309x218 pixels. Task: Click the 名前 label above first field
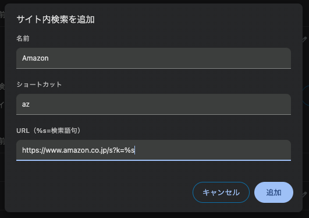point(23,38)
